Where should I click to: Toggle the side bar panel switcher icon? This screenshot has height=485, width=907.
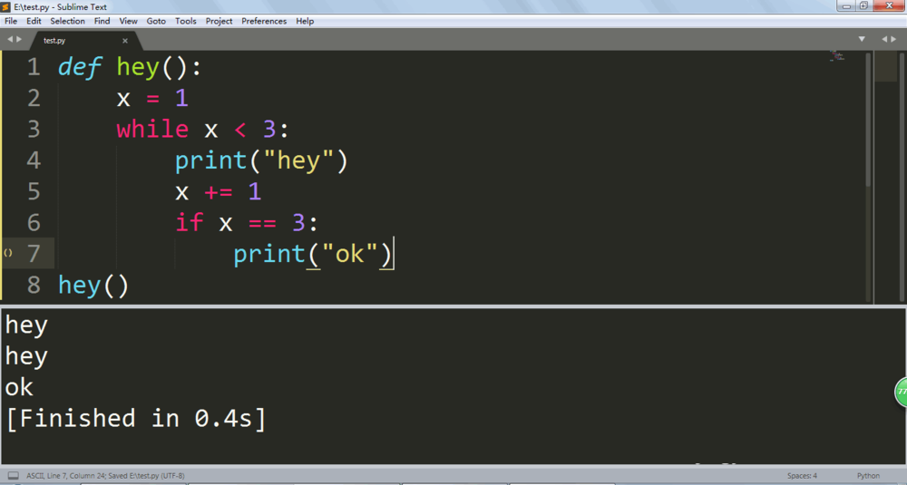[13, 476]
